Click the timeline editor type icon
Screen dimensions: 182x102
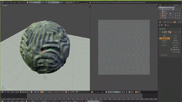2,101
